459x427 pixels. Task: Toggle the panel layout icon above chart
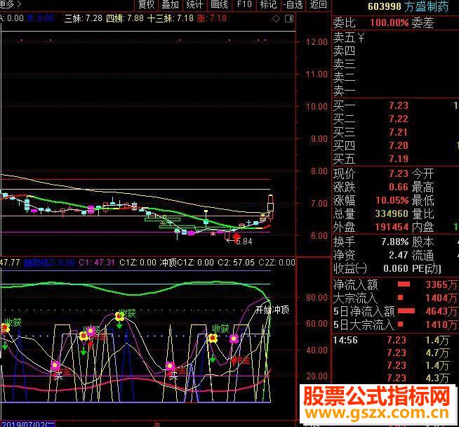coord(289,19)
